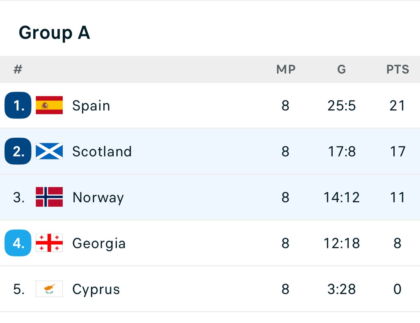This screenshot has width=420, height=323.
Task: Click the Cyprus flag icon
Action: coord(49,289)
